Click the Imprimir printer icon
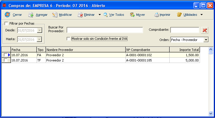Screen dimensions: 215x118 pos(156,15)
